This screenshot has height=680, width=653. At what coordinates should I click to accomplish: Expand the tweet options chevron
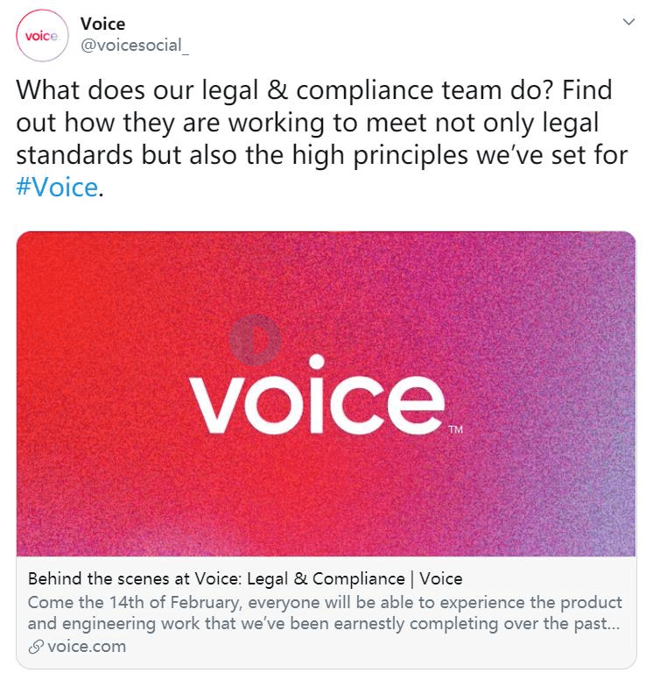tap(628, 22)
